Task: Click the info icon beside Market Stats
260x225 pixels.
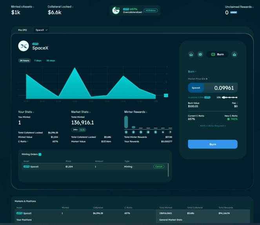Action: click(x=90, y=112)
